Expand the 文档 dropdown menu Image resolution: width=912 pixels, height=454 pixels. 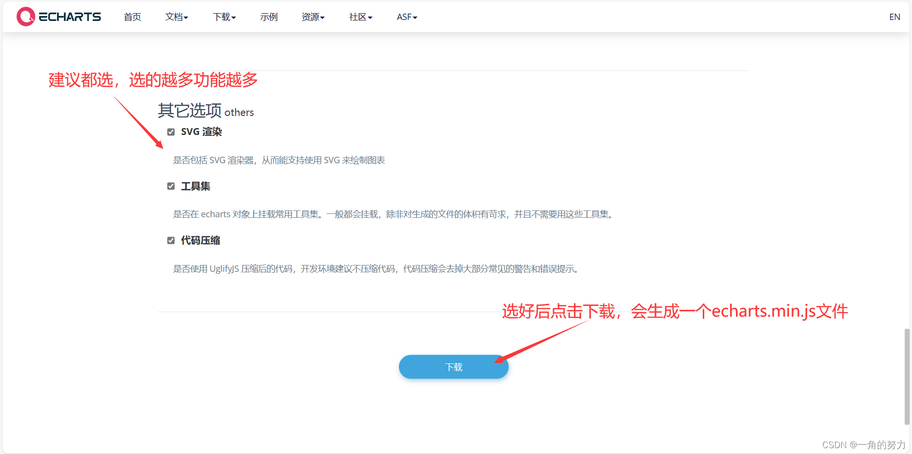click(x=177, y=17)
